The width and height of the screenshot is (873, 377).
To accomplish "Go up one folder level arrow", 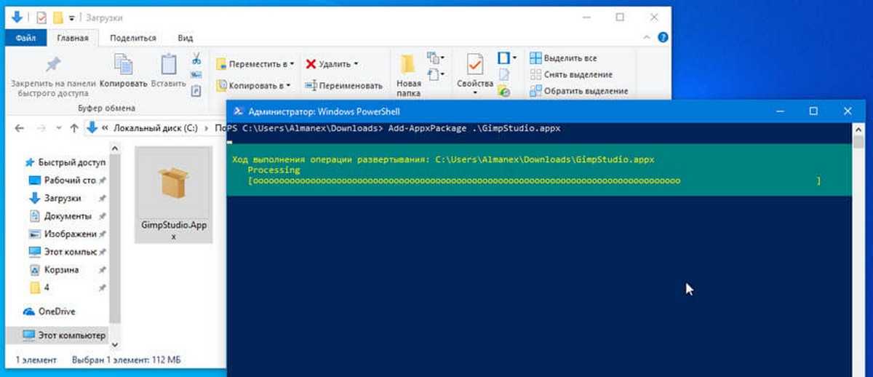I will point(73,128).
